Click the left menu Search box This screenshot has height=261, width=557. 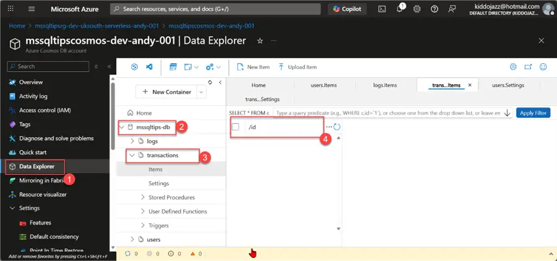tap(48, 66)
